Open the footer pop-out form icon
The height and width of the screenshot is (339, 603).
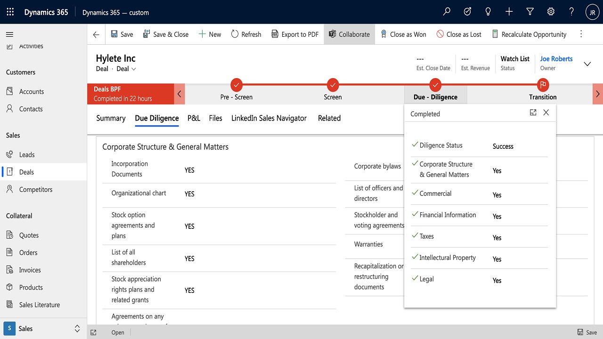click(93, 332)
